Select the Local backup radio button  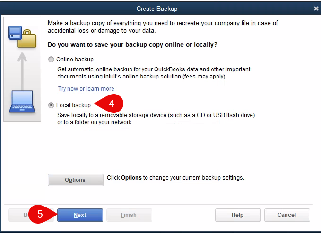tap(51, 105)
